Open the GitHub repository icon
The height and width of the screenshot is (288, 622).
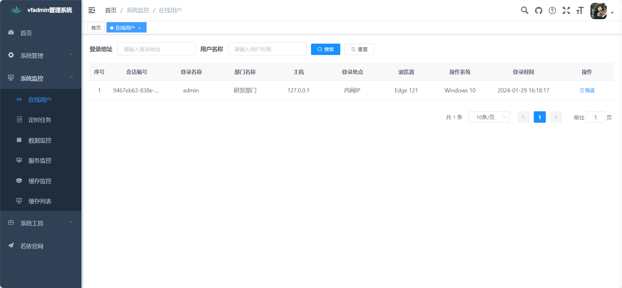click(539, 10)
